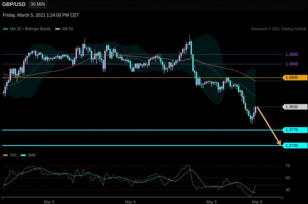Click the tan MA 50 legend swatch
Screen dimensions: 308x204
click(x=58, y=29)
